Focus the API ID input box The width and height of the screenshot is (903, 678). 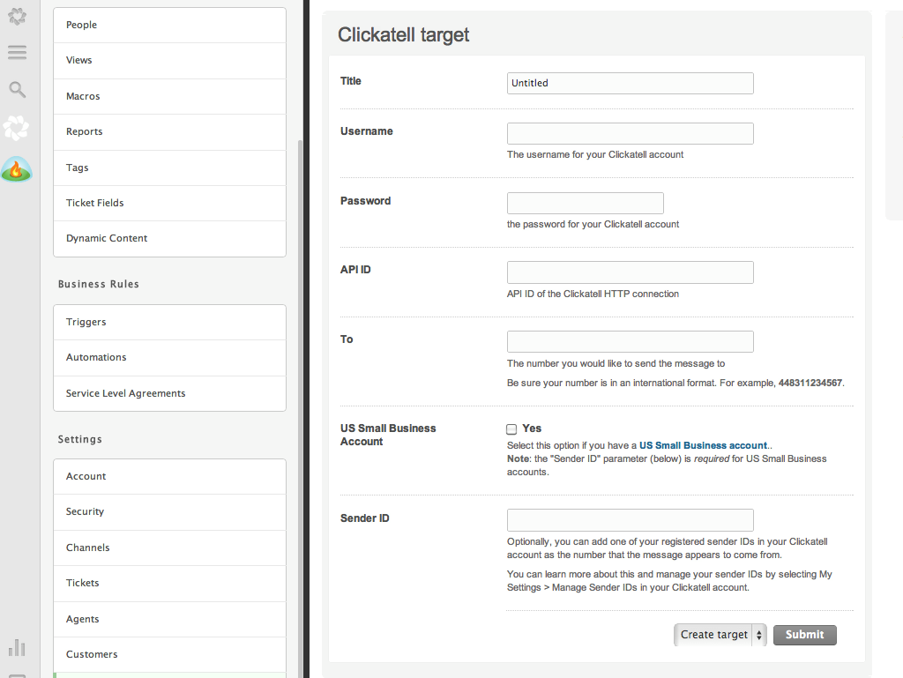630,272
